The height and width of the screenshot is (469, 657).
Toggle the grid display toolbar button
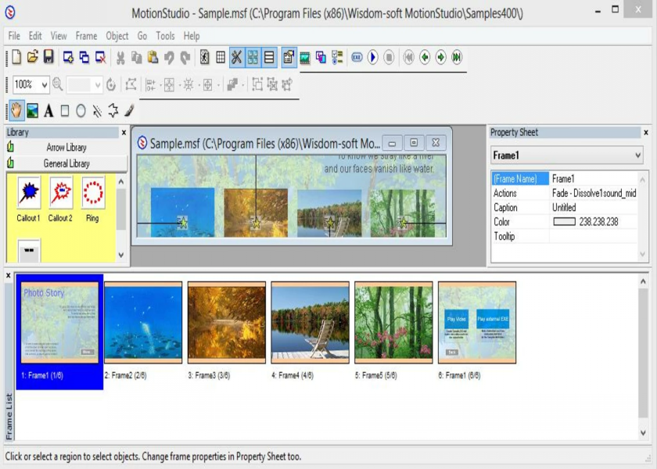[x=221, y=57]
